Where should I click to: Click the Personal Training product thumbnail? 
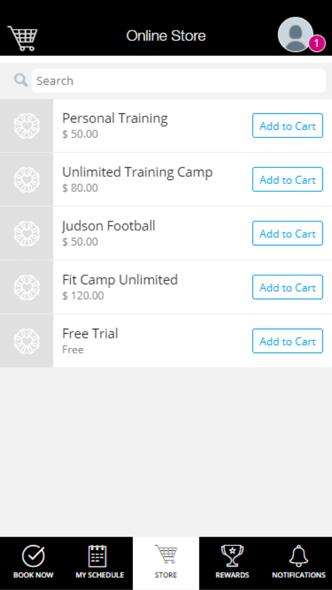(x=27, y=126)
